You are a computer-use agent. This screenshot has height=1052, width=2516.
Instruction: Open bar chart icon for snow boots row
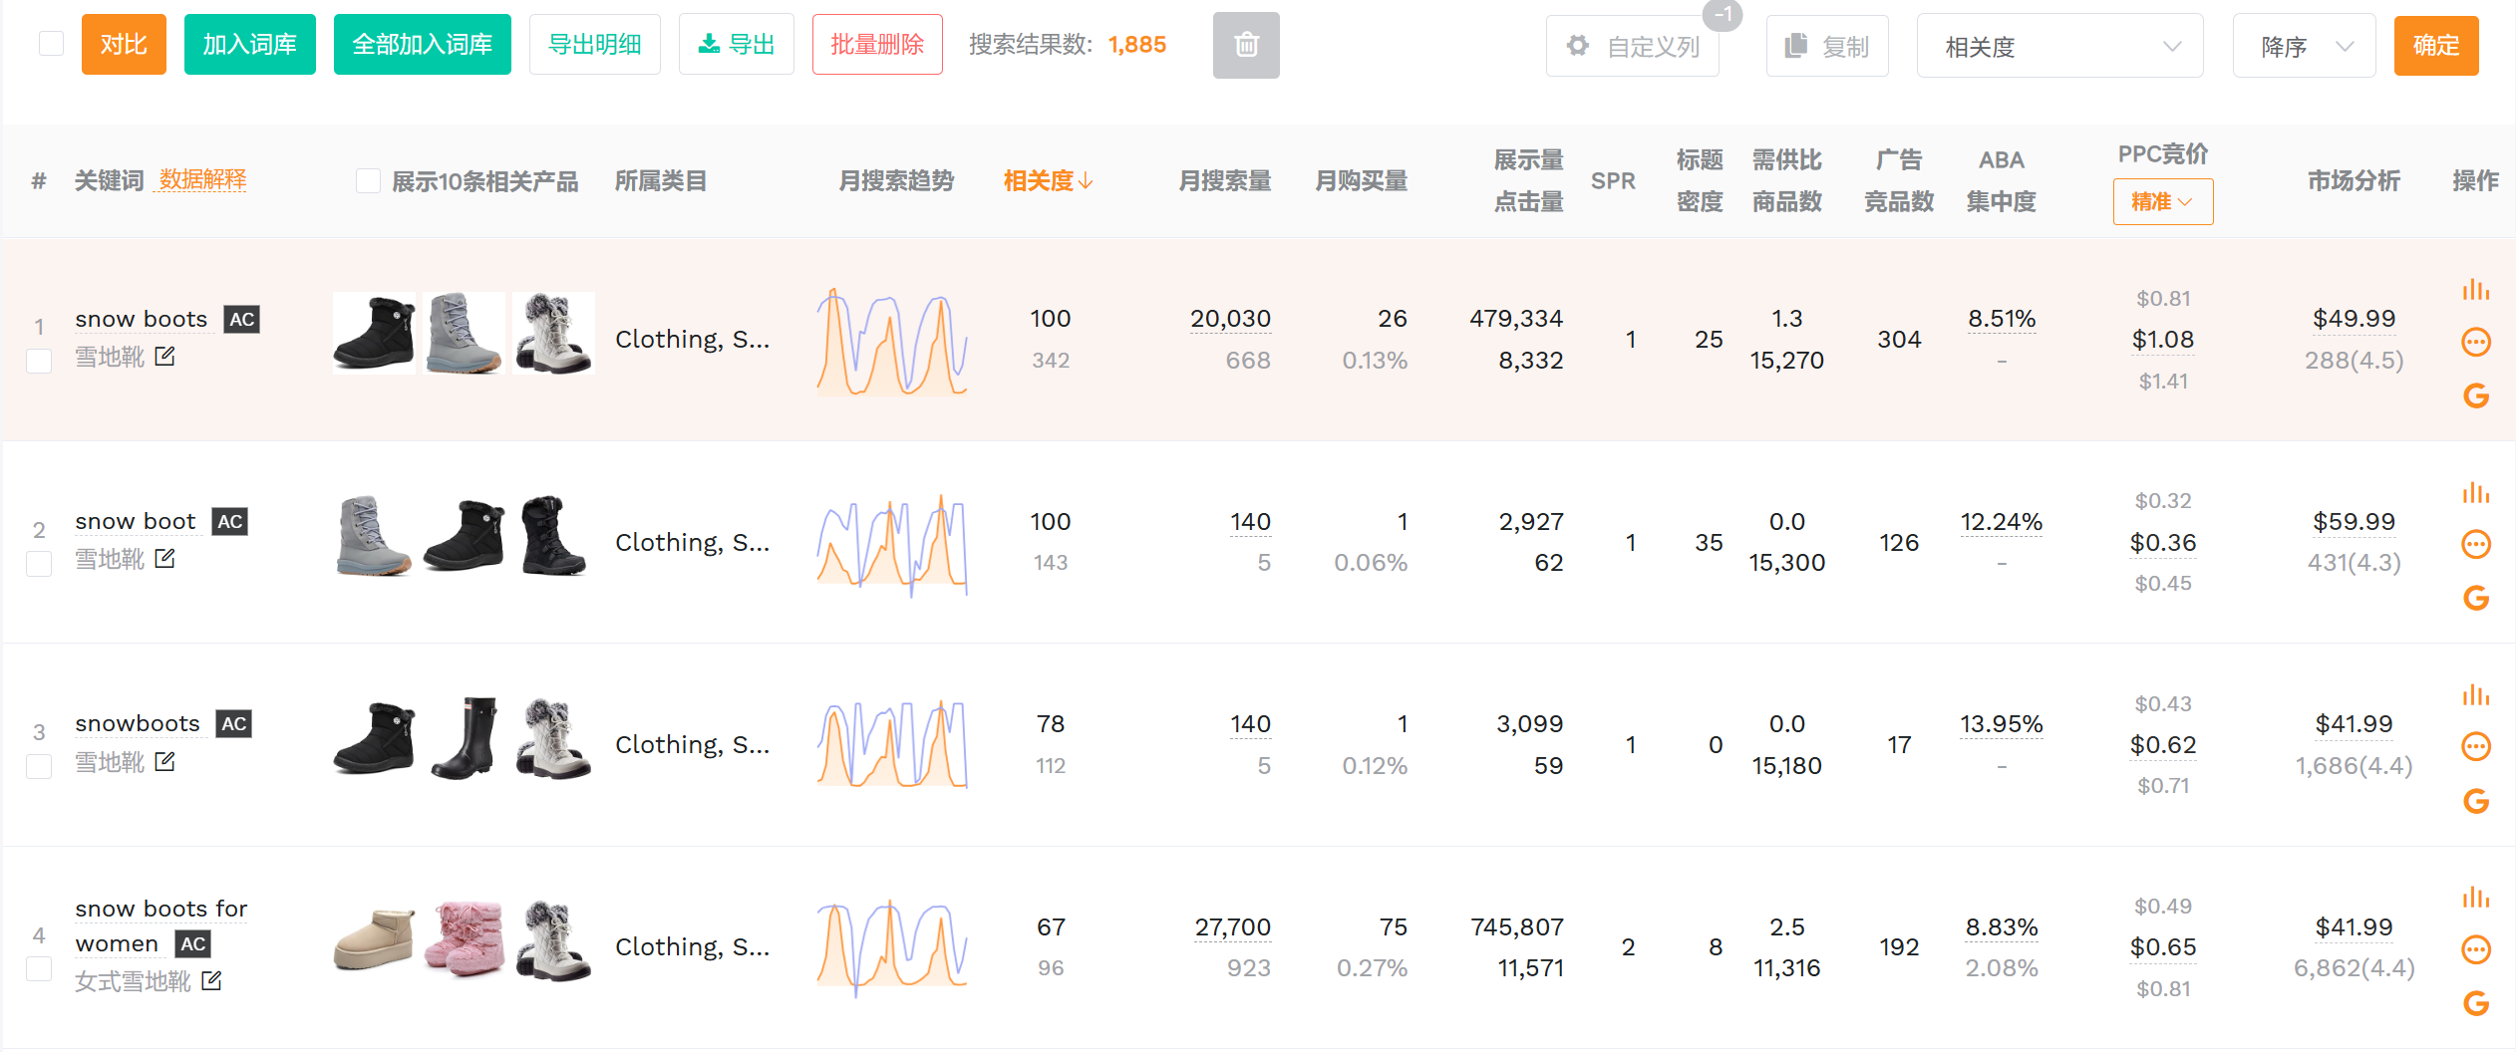[2475, 290]
